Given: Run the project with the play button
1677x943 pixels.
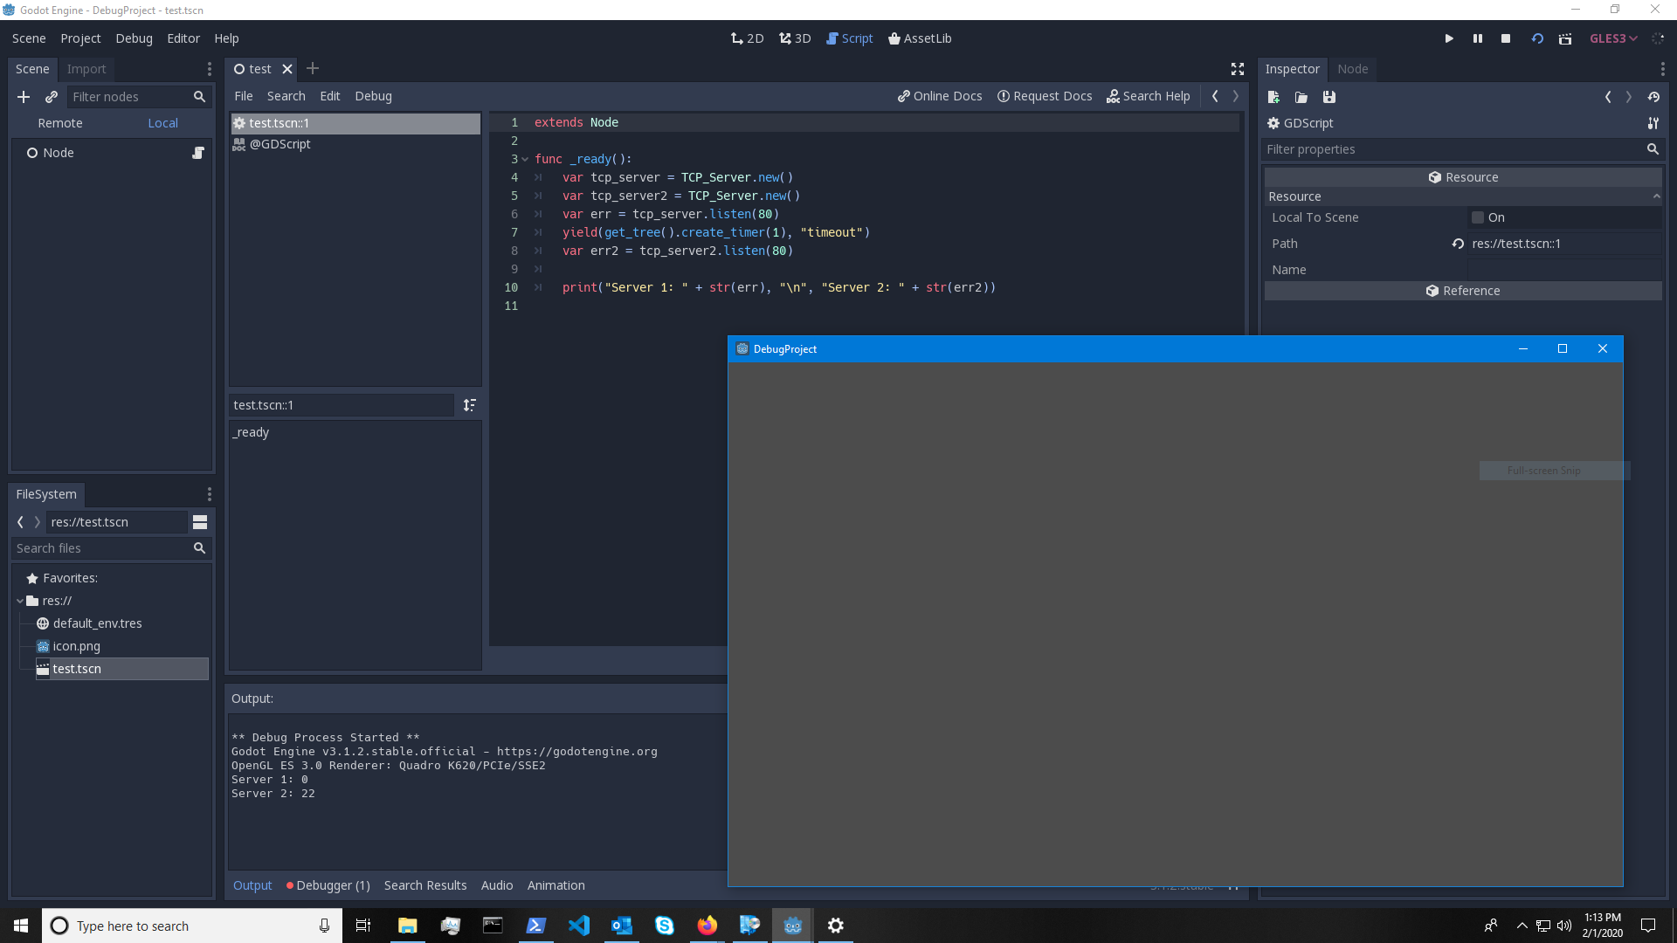Looking at the screenshot, I should click(1449, 38).
